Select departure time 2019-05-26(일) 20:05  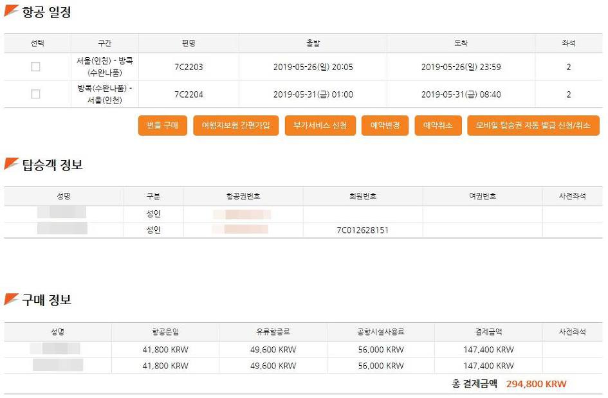pyautogui.click(x=313, y=67)
